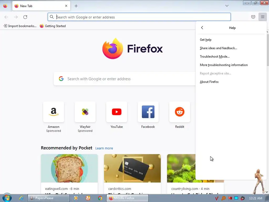Click the scroll down arrow at bottom right
The height and width of the screenshot is (202, 269).
click(267, 192)
